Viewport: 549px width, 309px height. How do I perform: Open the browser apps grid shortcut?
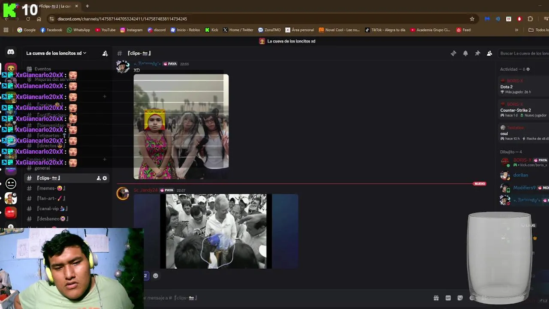[6, 30]
